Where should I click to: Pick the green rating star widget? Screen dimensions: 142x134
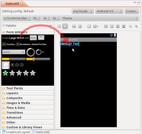[x=5, y=73]
